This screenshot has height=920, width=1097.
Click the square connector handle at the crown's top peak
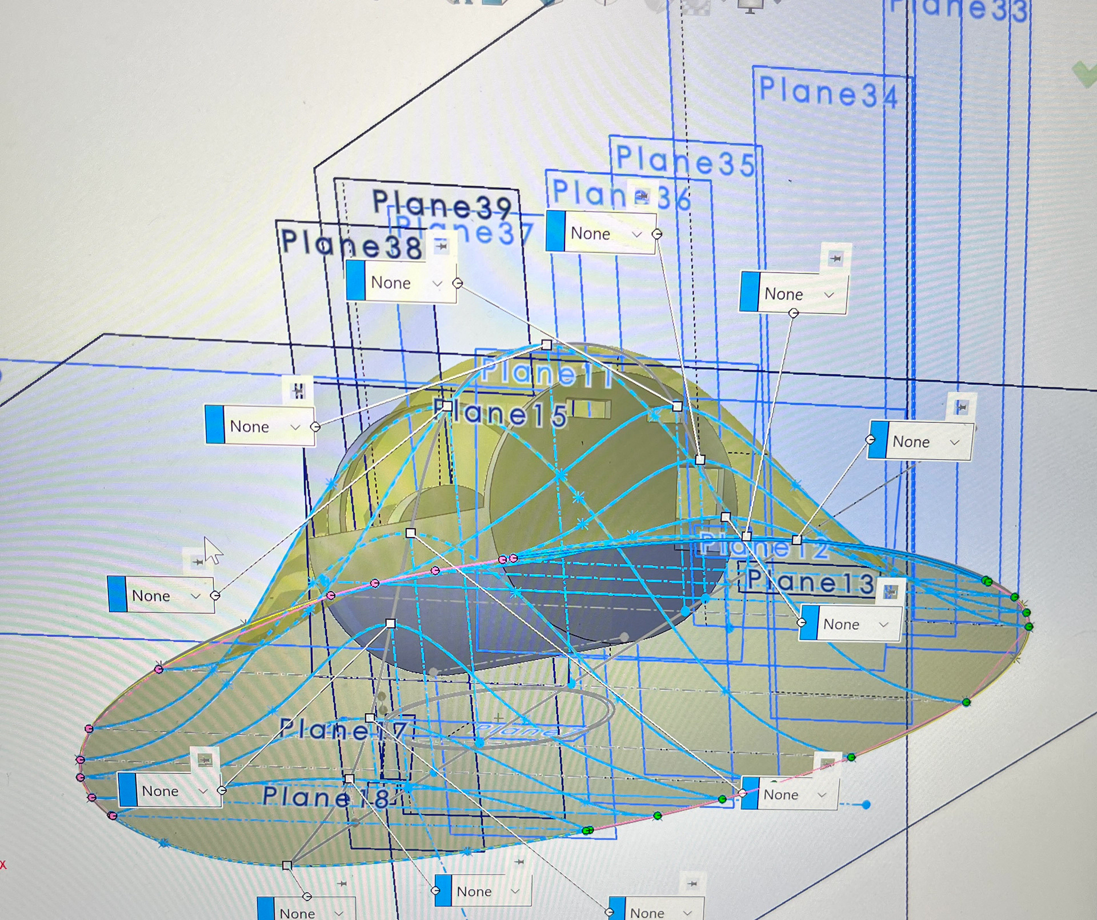546,345
